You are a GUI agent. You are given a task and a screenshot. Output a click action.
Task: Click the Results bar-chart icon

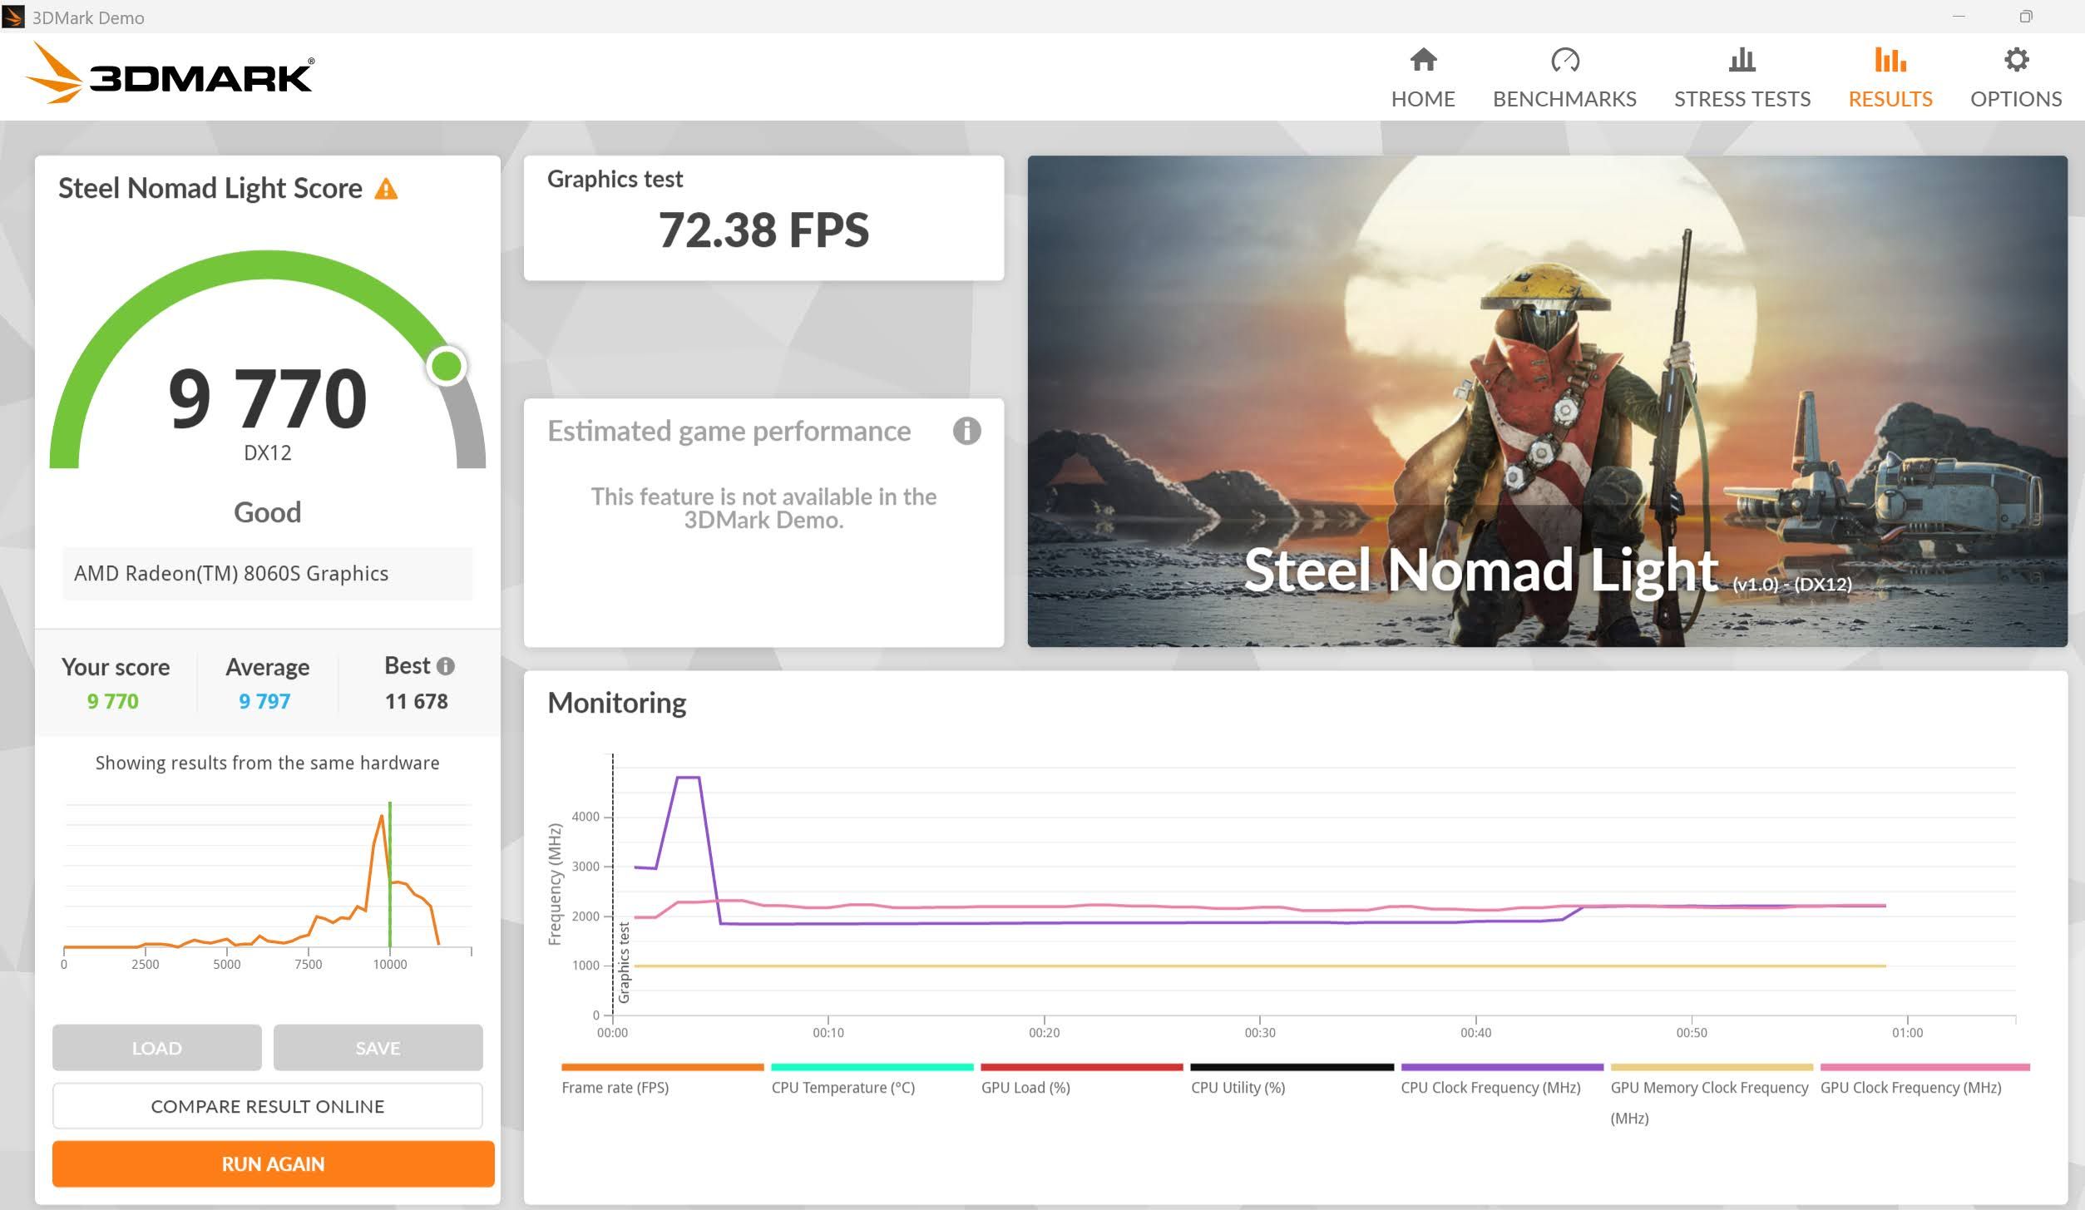click(1891, 61)
